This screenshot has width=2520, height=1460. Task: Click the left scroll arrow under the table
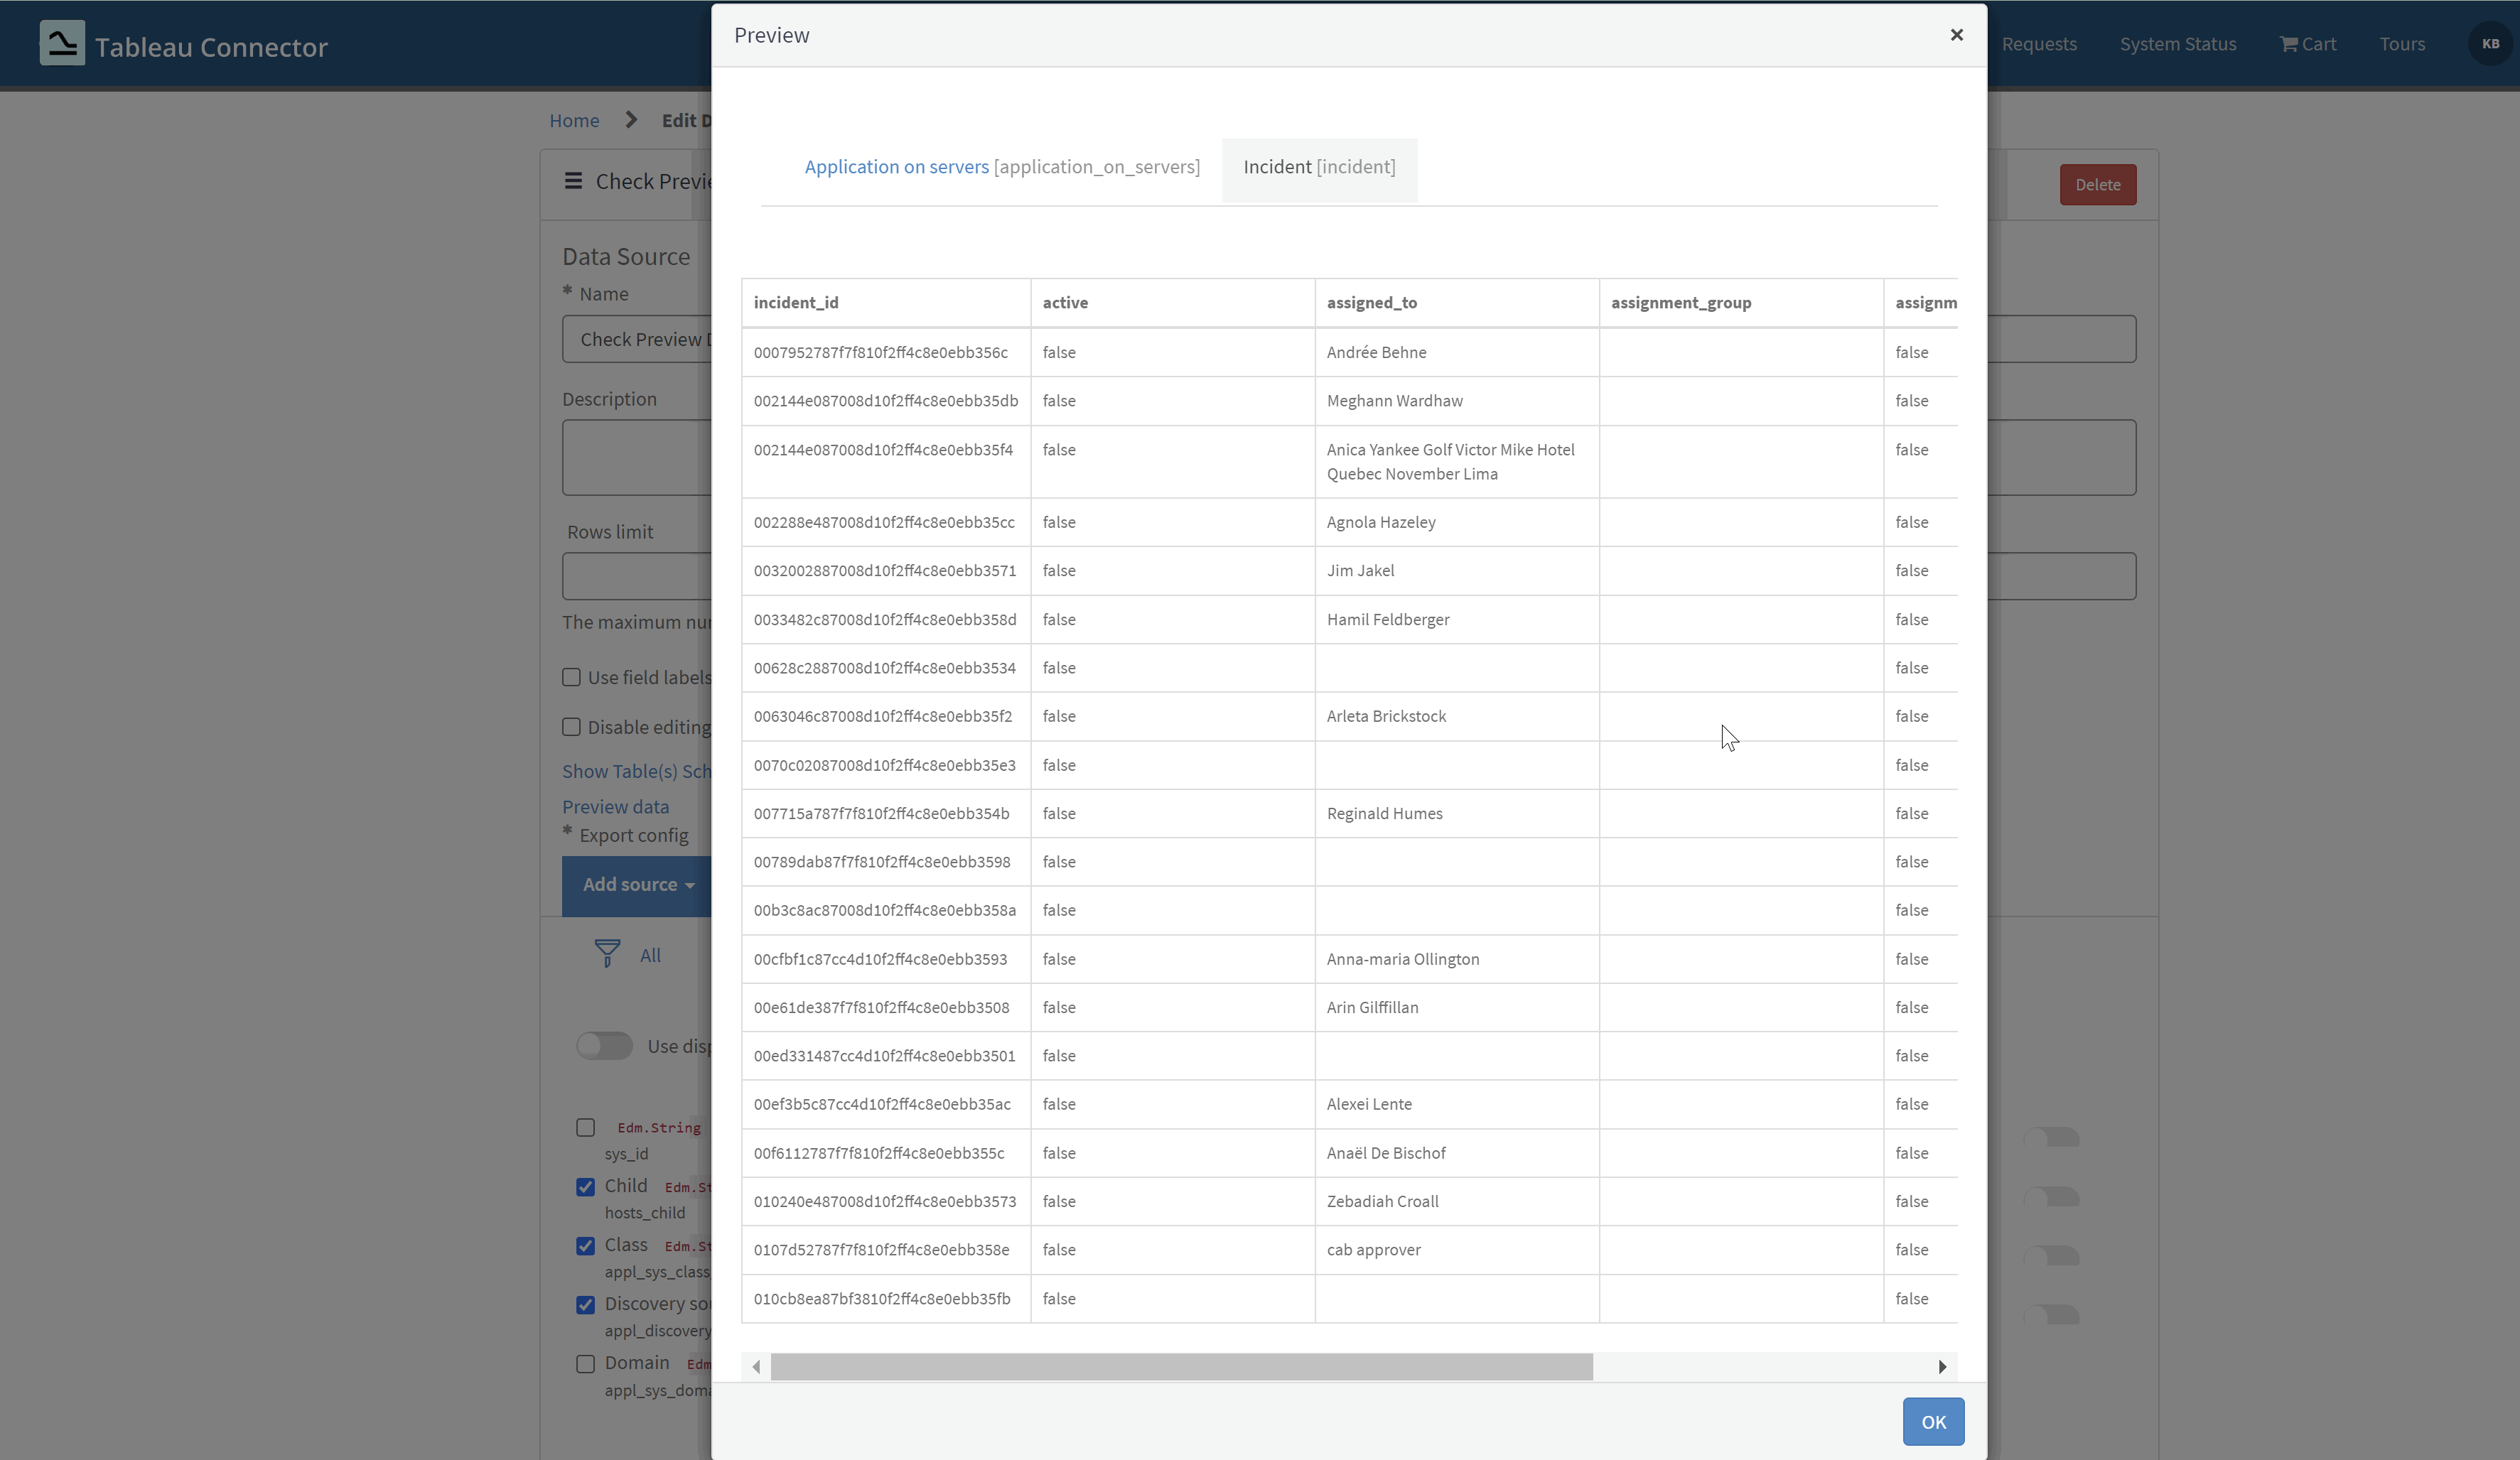(x=756, y=1366)
